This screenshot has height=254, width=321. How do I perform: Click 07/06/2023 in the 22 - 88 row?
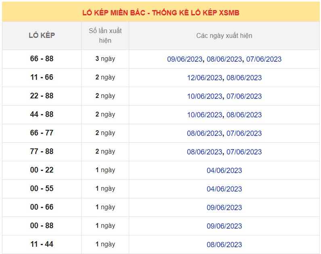[244, 96]
